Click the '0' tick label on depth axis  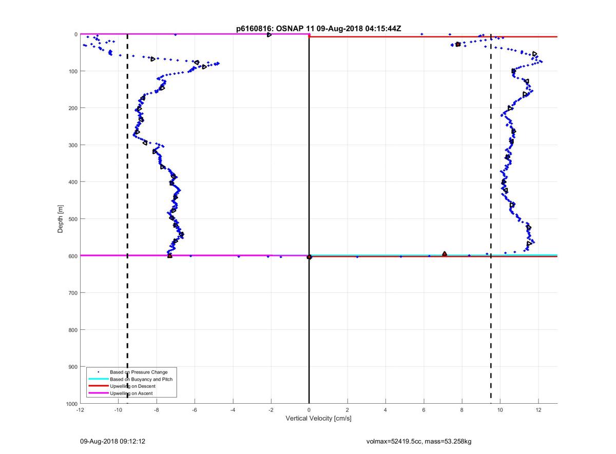[76, 34]
